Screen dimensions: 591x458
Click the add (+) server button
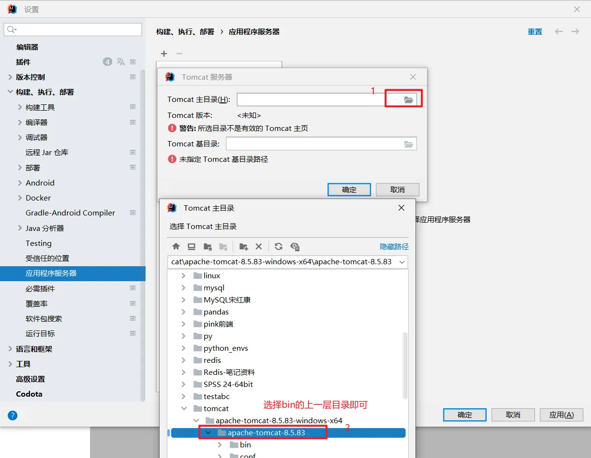click(x=164, y=54)
